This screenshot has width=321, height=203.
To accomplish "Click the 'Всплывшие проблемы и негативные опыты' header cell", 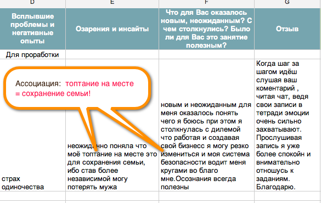I will (33, 29).
